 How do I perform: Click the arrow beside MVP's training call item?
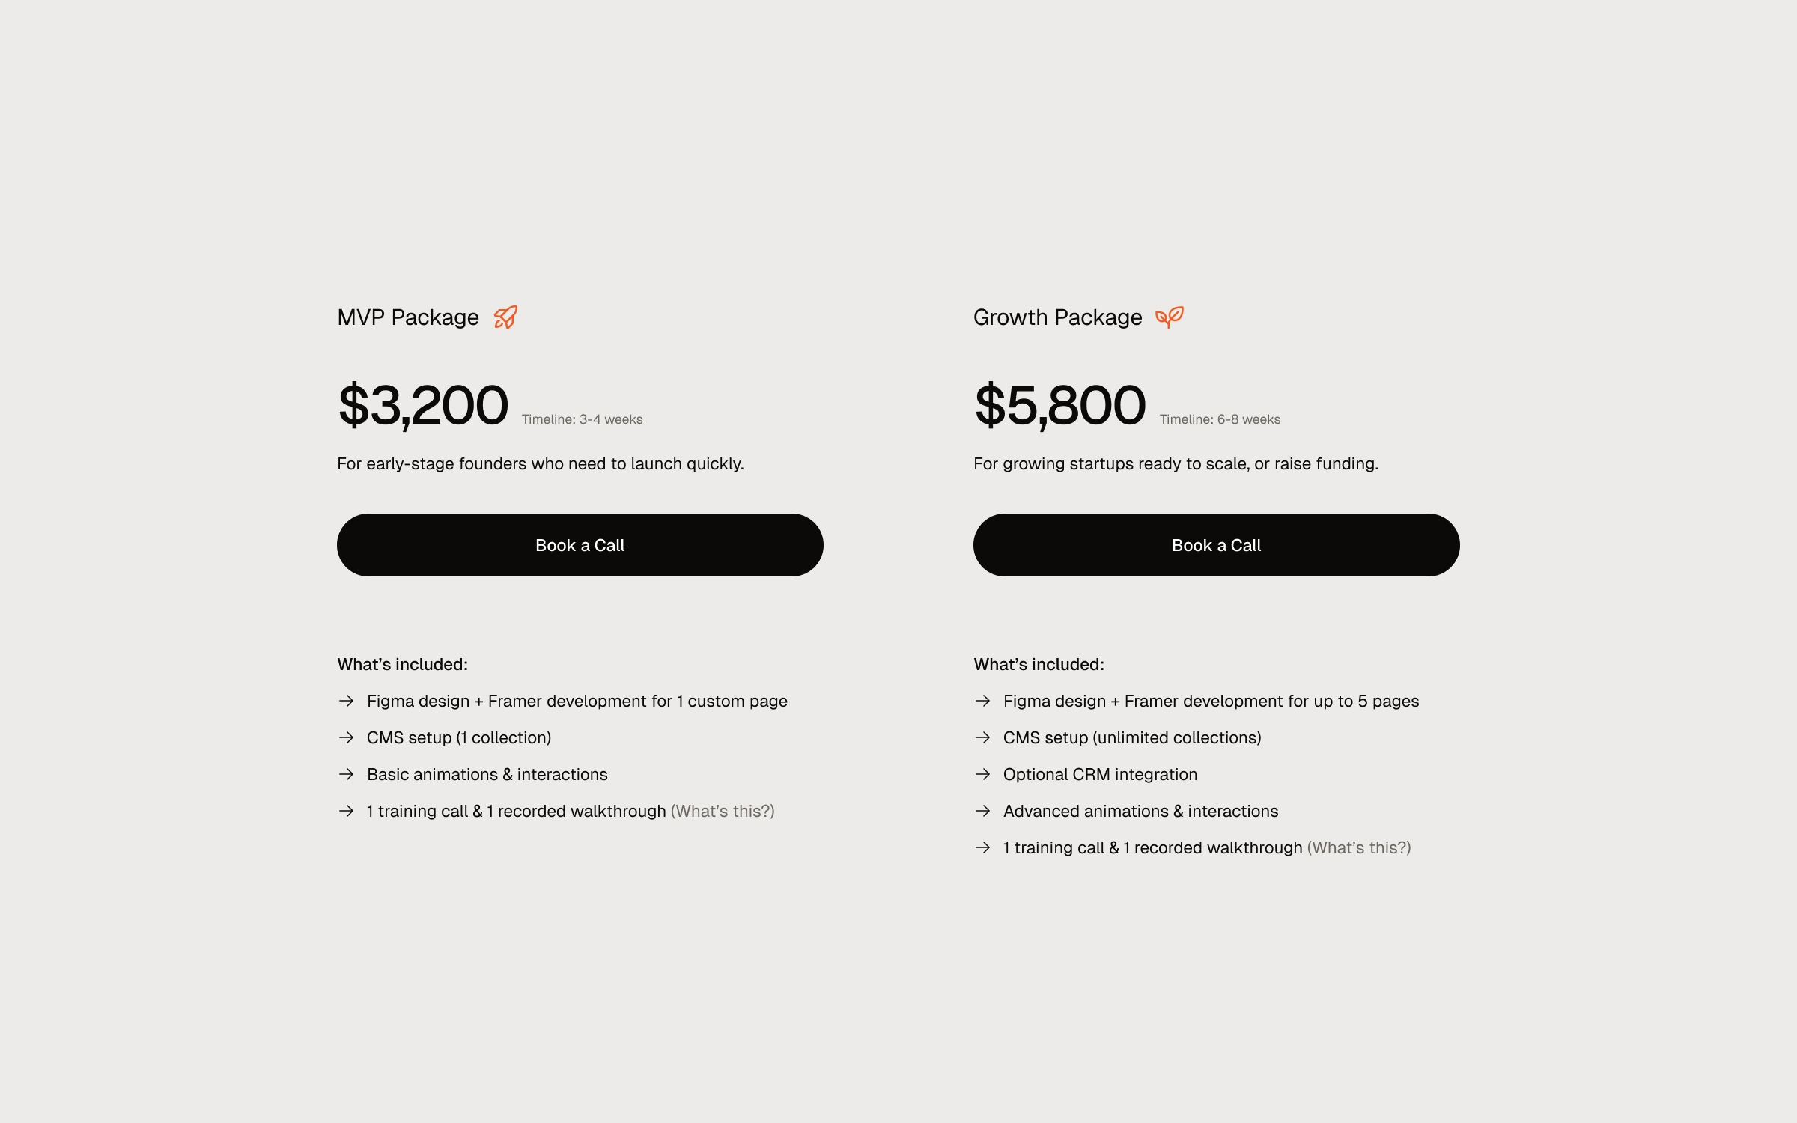point(346,811)
